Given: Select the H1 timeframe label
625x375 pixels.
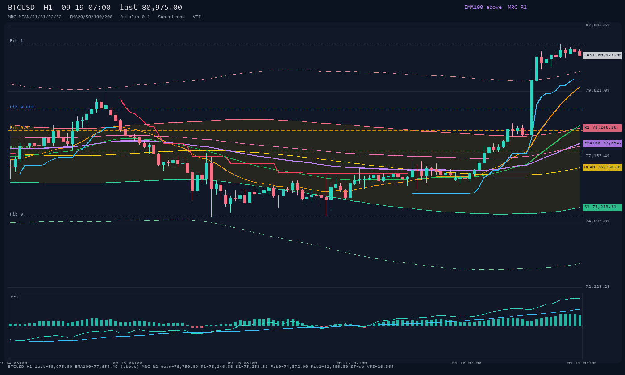Looking at the screenshot, I should coord(48,8).
